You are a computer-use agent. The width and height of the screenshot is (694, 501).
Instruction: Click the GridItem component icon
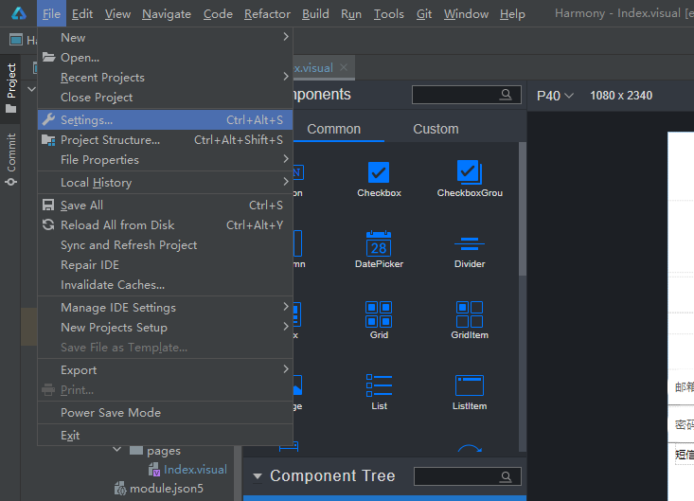point(470,313)
